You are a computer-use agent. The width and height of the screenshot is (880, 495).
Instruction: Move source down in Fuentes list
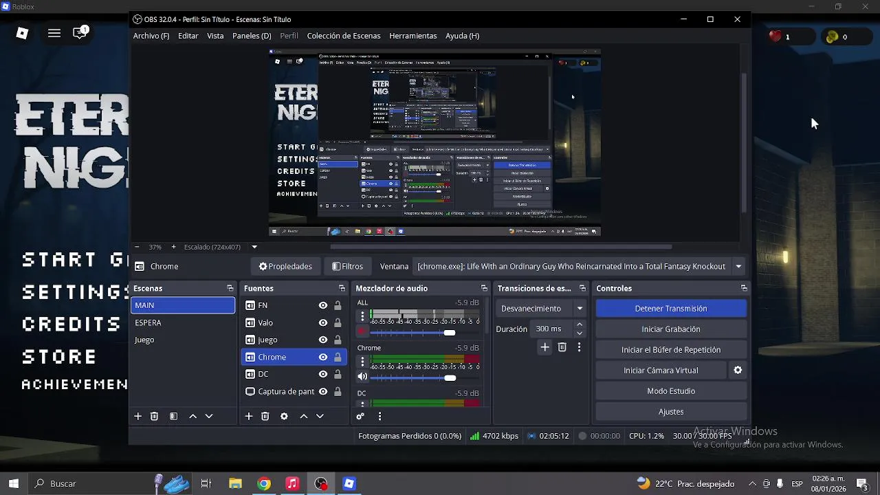(320, 416)
